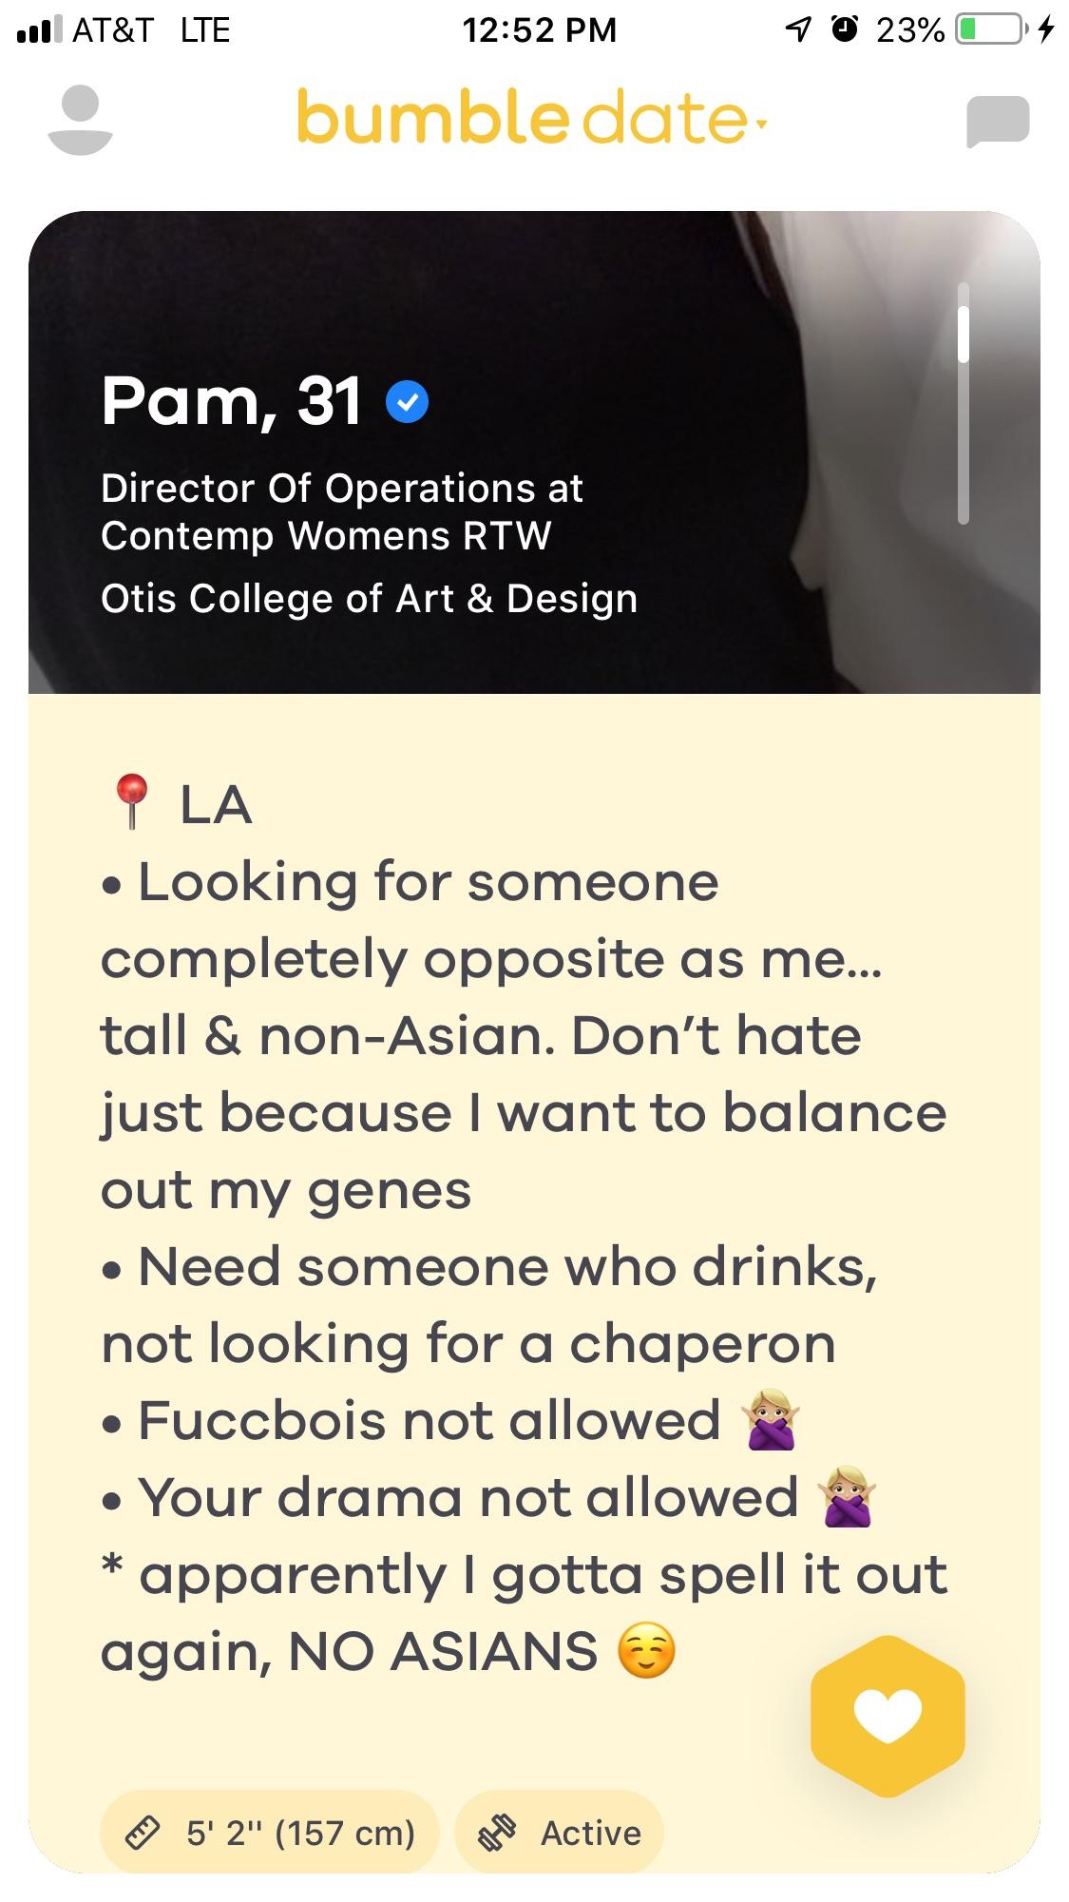Screen dimensions: 1069x1902
Task: Tap the yellow heart like button
Action: click(888, 1716)
